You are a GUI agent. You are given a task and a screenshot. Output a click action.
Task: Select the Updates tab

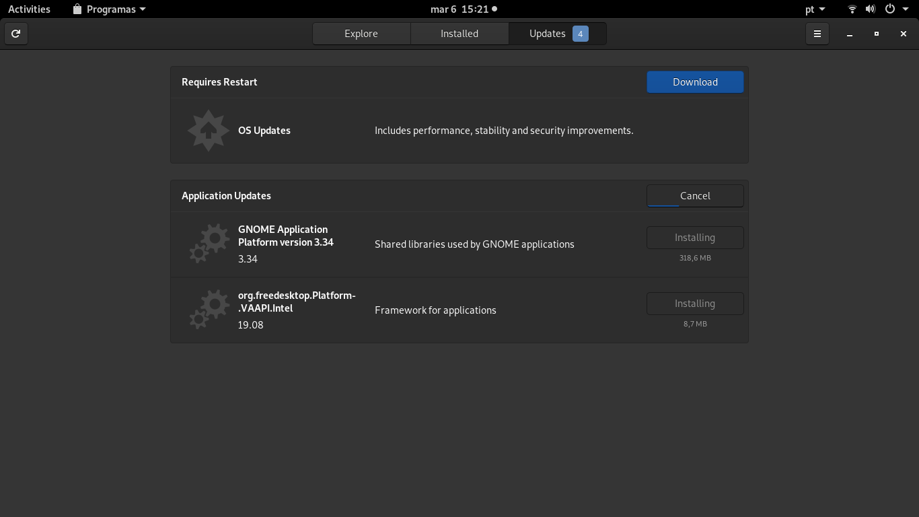[558, 34]
